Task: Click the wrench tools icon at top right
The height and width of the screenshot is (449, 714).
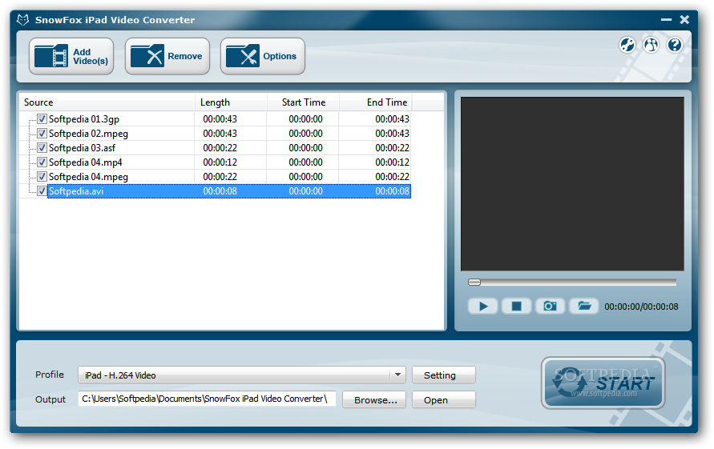Action: click(x=627, y=45)
